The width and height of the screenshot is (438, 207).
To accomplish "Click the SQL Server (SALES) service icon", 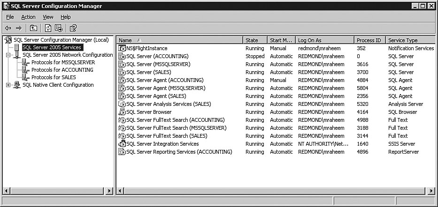I will (122, 72).
